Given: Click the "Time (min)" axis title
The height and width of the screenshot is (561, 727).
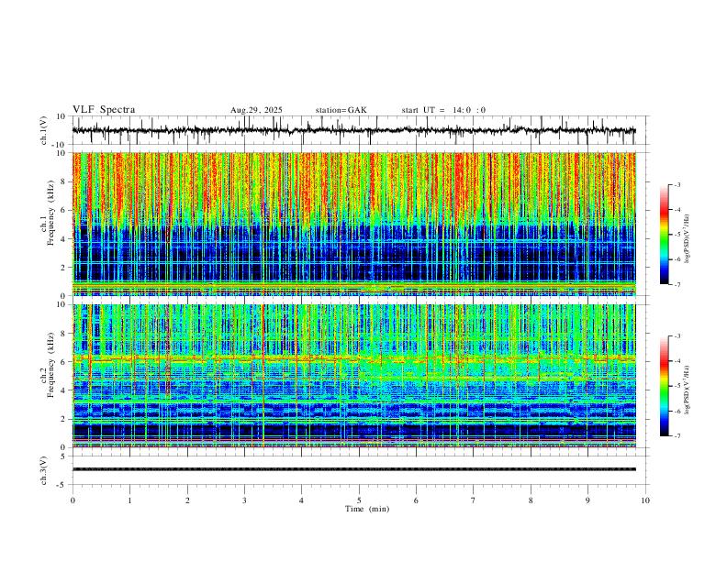Looking at the screenshot, I should click(367, 509).
